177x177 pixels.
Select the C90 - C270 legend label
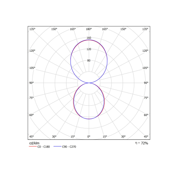tap(69, 147)
